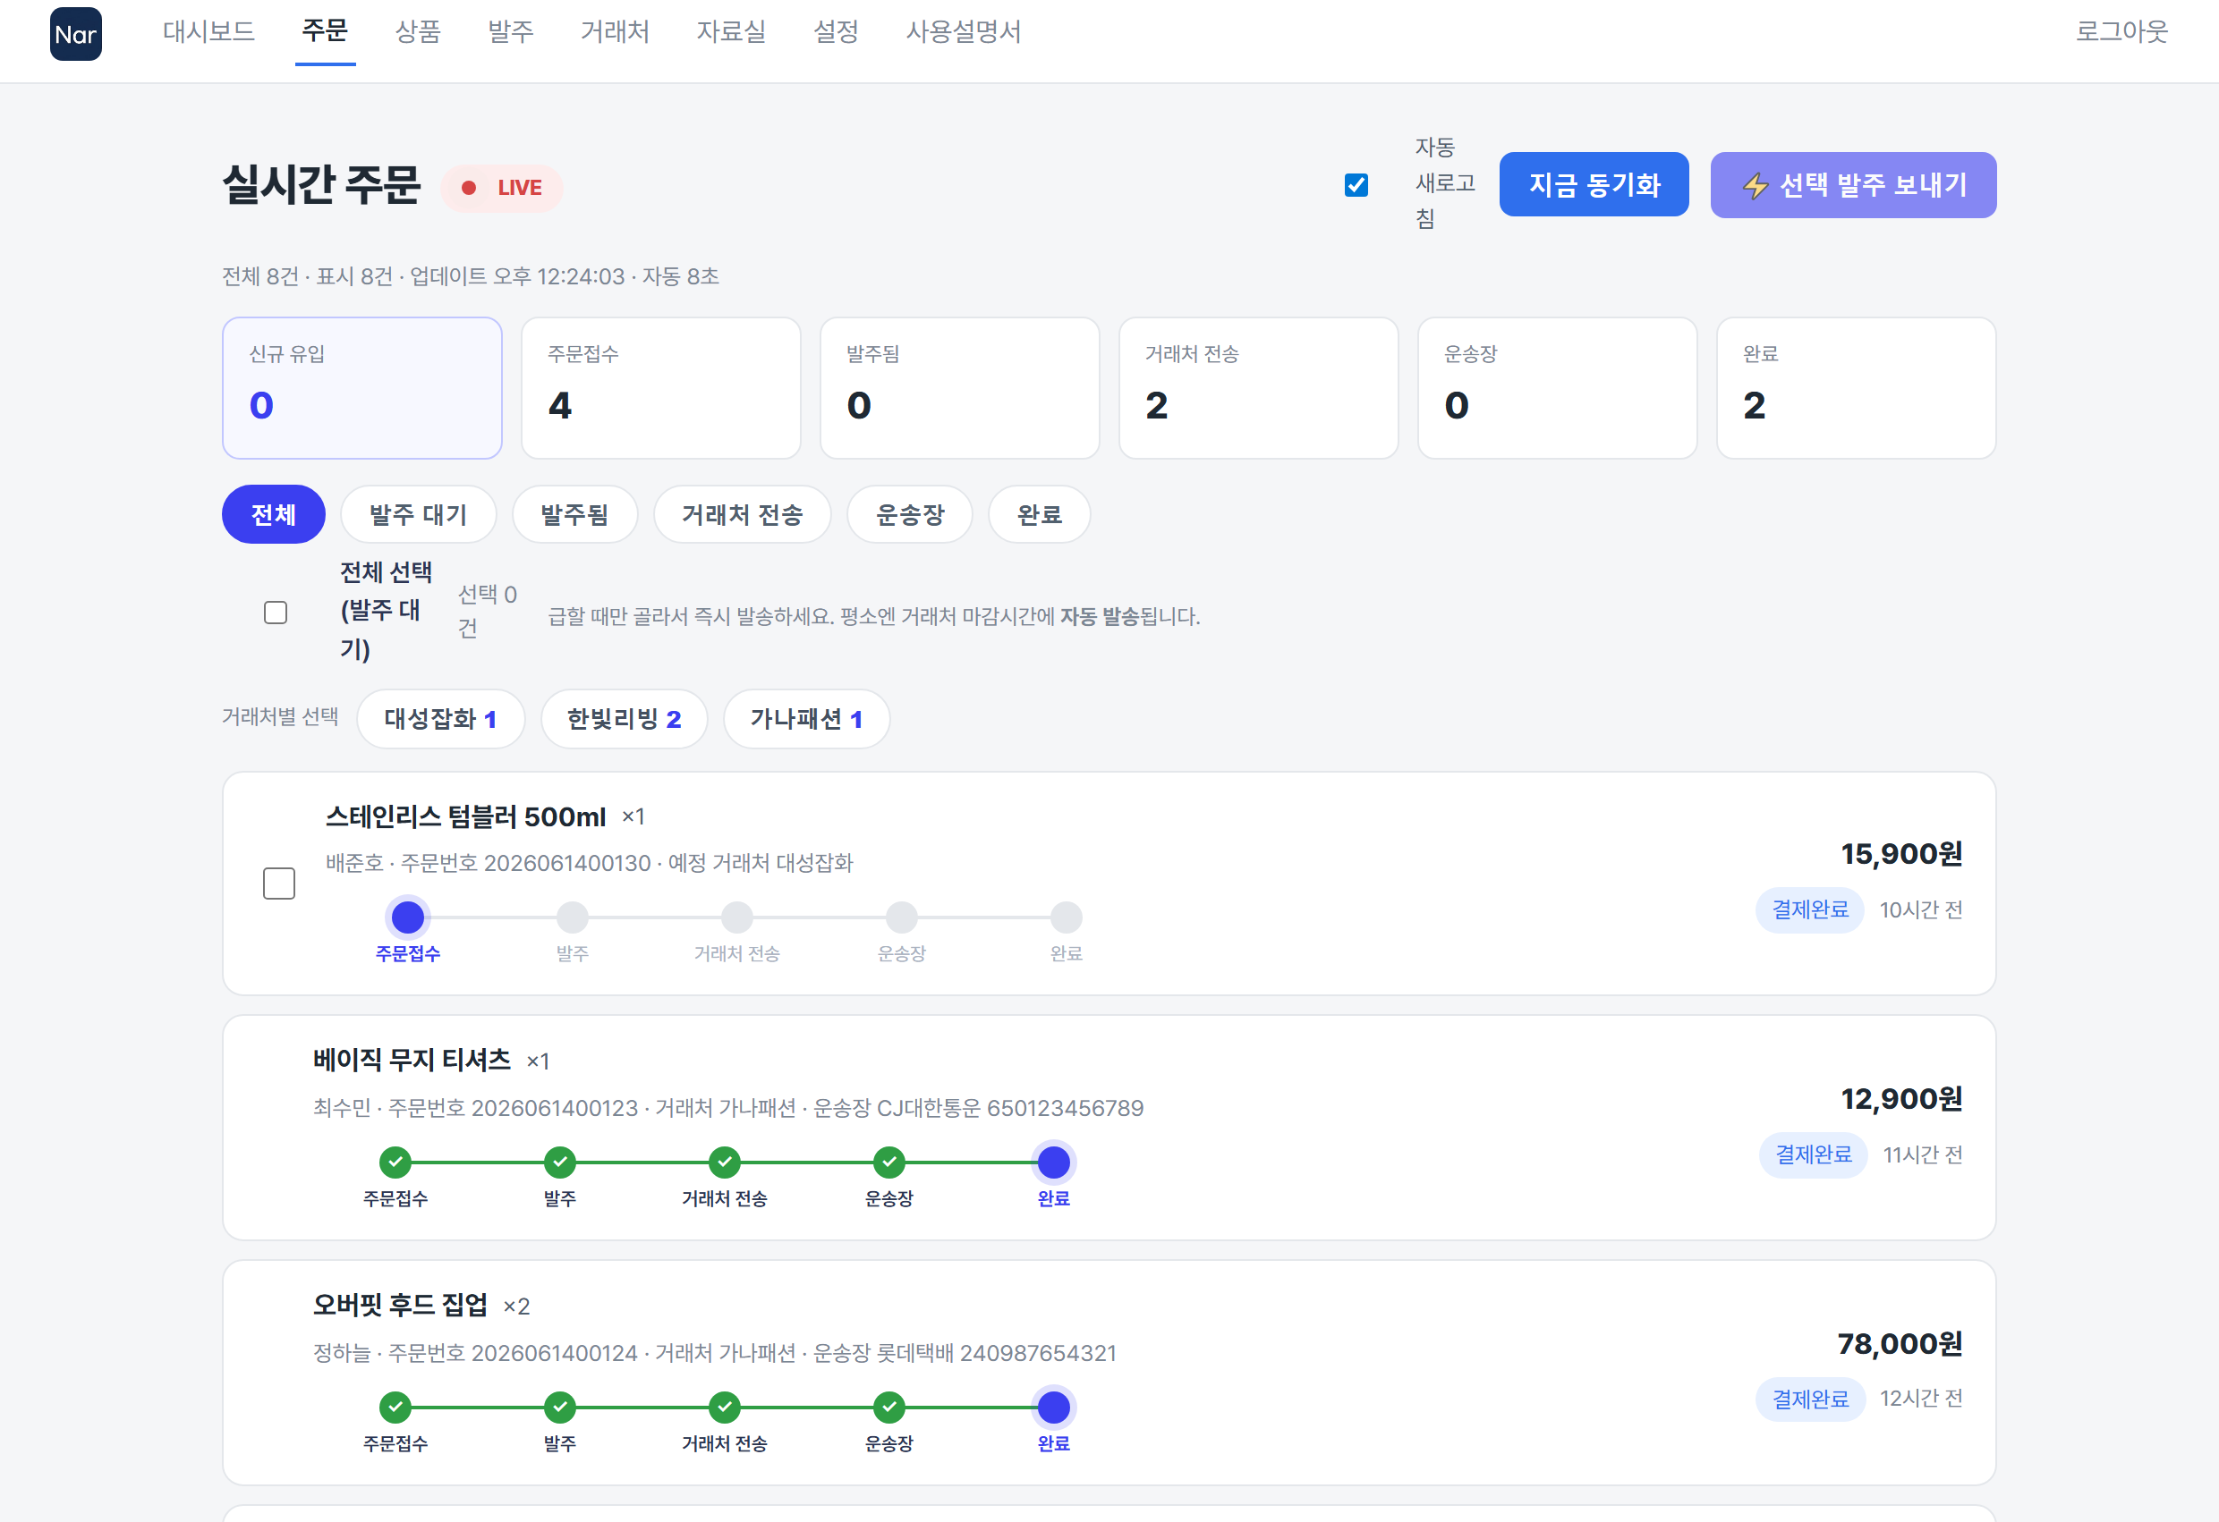
Task: Select the 신규 유입 summary card
Action: click(361, 387)
